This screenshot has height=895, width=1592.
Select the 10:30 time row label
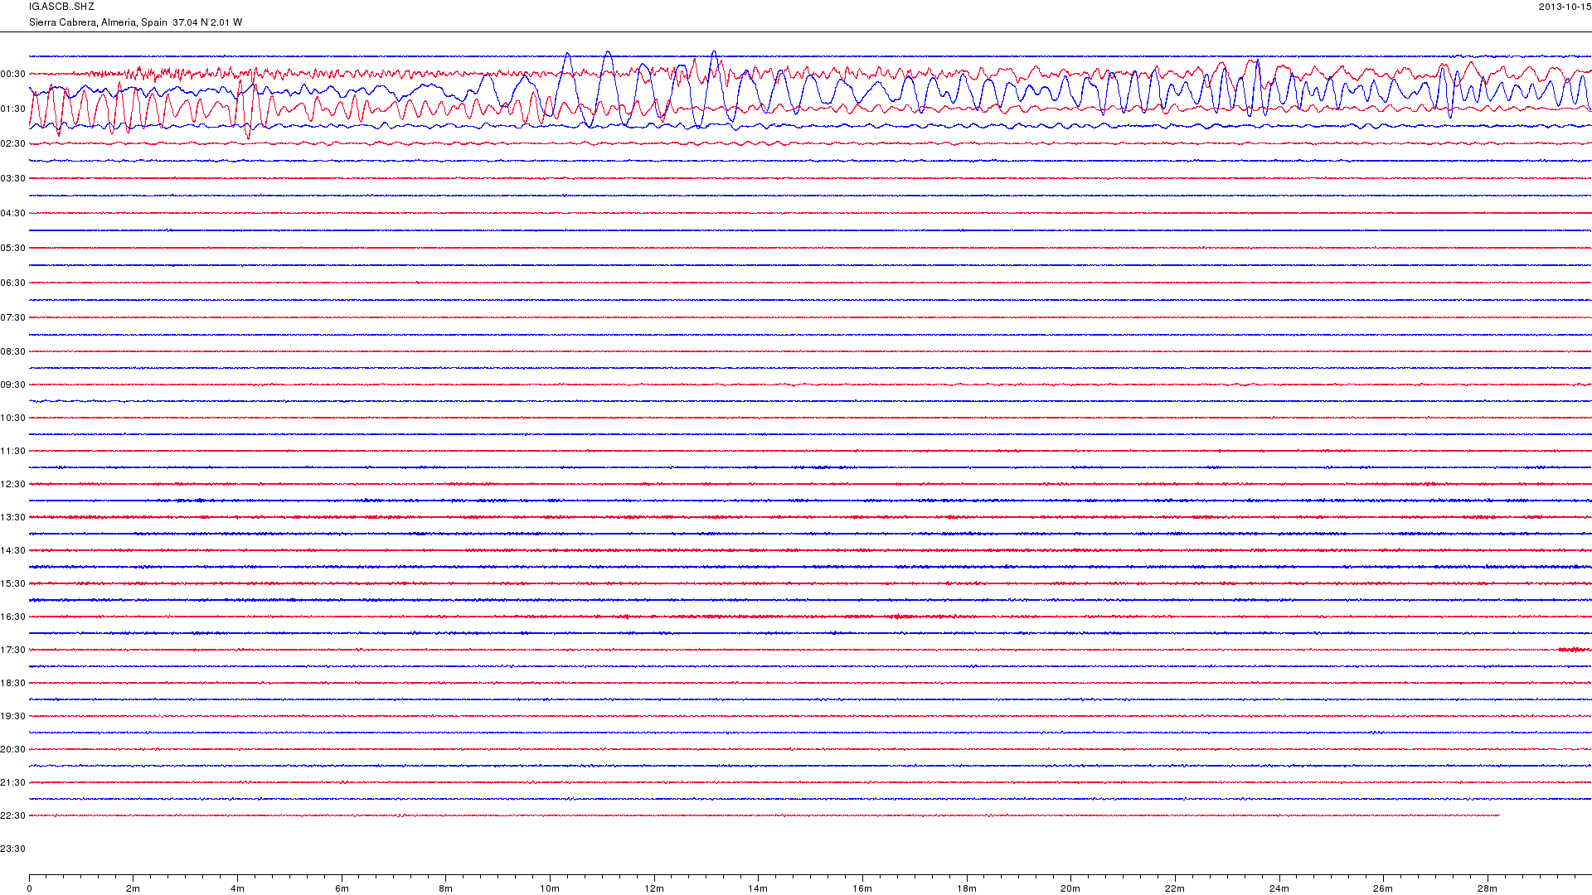click(13, 418)
